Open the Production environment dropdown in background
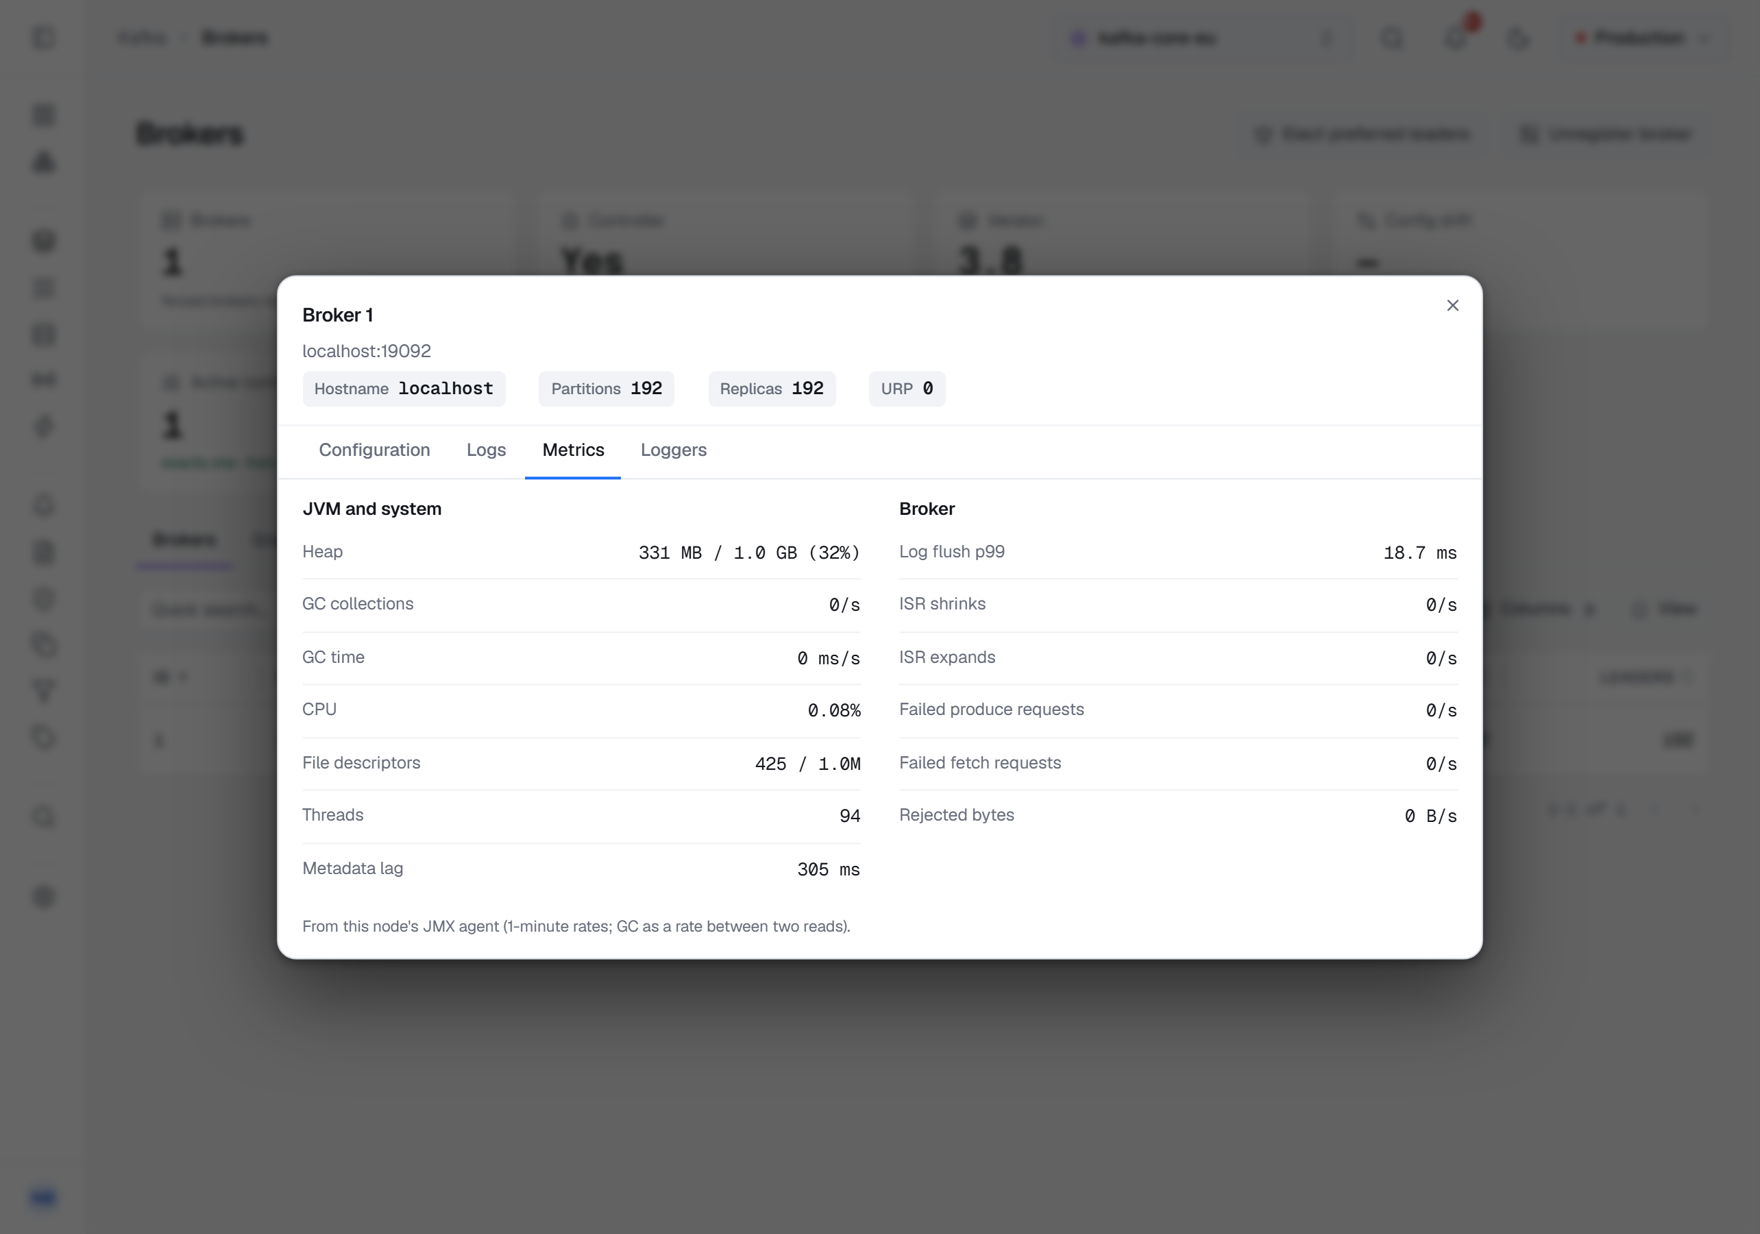This screenshot has width=1760, height=1234. tap(1643, 38)
